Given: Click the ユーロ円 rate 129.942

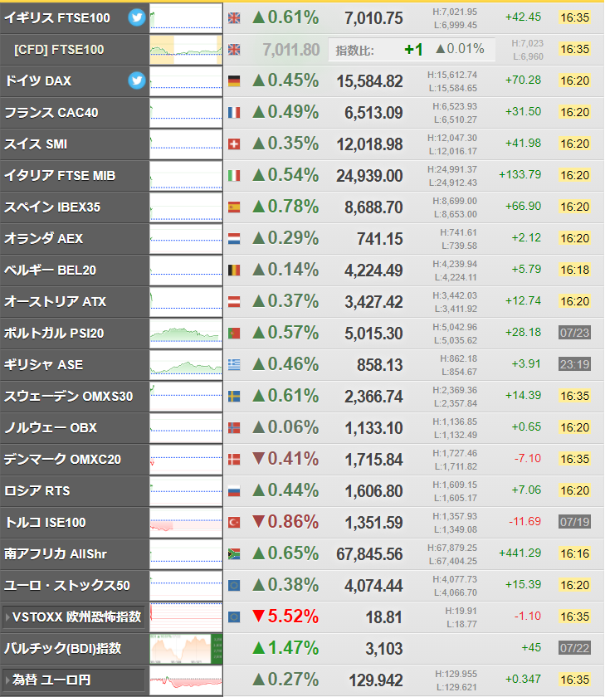Looking at the screenshot, I should coord(376,680).
